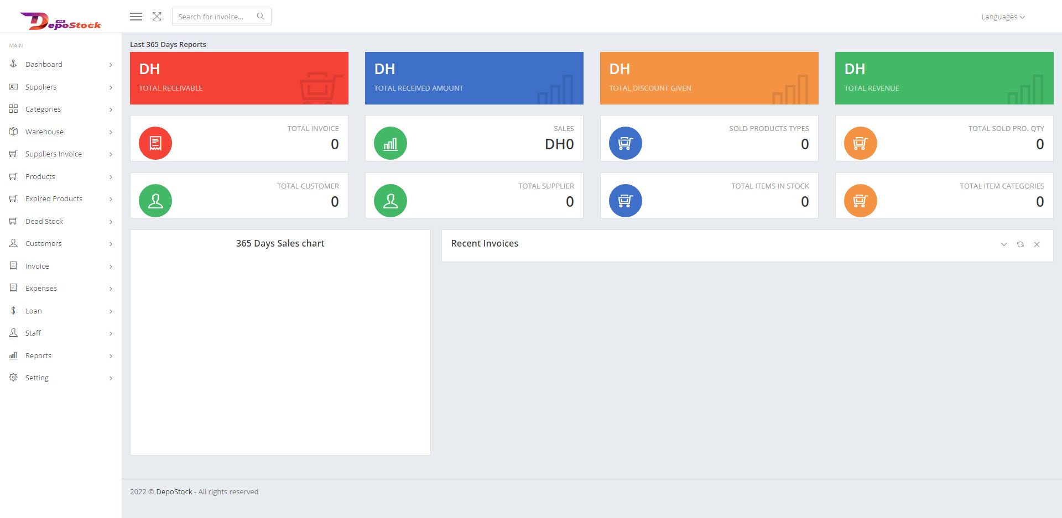The width and height of the screenshot is (1062, 518).
Task: Close the Recent Invoices panel
Action: 1037,244
